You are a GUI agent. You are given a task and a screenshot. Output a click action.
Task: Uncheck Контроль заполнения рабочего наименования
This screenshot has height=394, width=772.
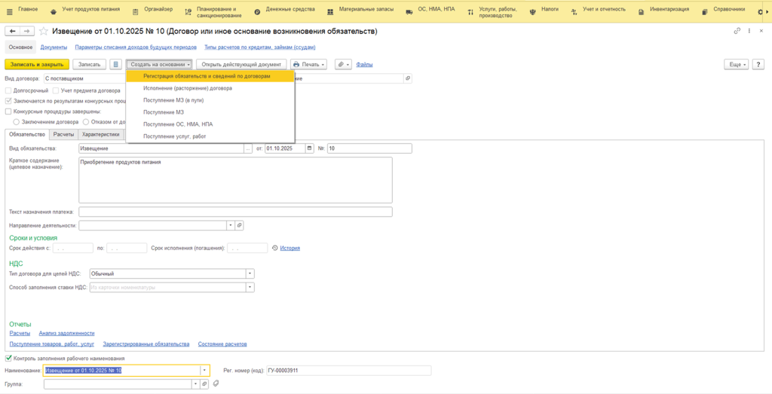pos(8,358)
